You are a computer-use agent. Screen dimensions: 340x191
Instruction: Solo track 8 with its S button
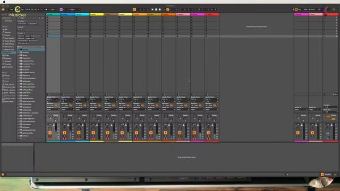(151, 136)
